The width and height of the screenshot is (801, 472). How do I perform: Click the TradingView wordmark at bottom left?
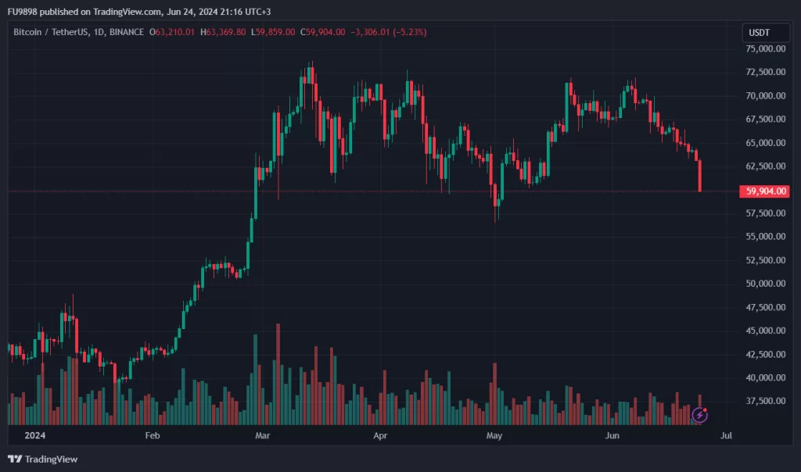51,459
